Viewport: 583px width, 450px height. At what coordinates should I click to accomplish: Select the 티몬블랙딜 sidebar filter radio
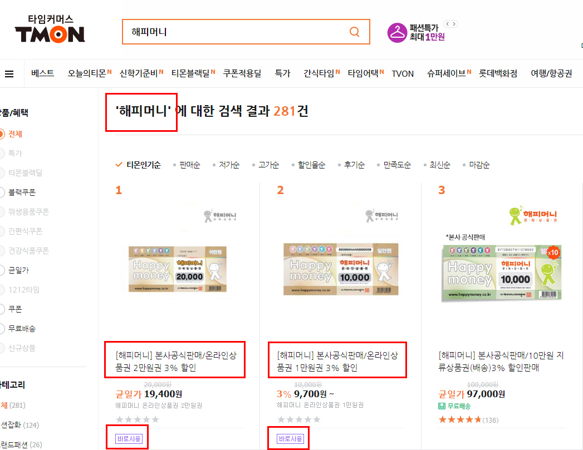coord(2,173)
